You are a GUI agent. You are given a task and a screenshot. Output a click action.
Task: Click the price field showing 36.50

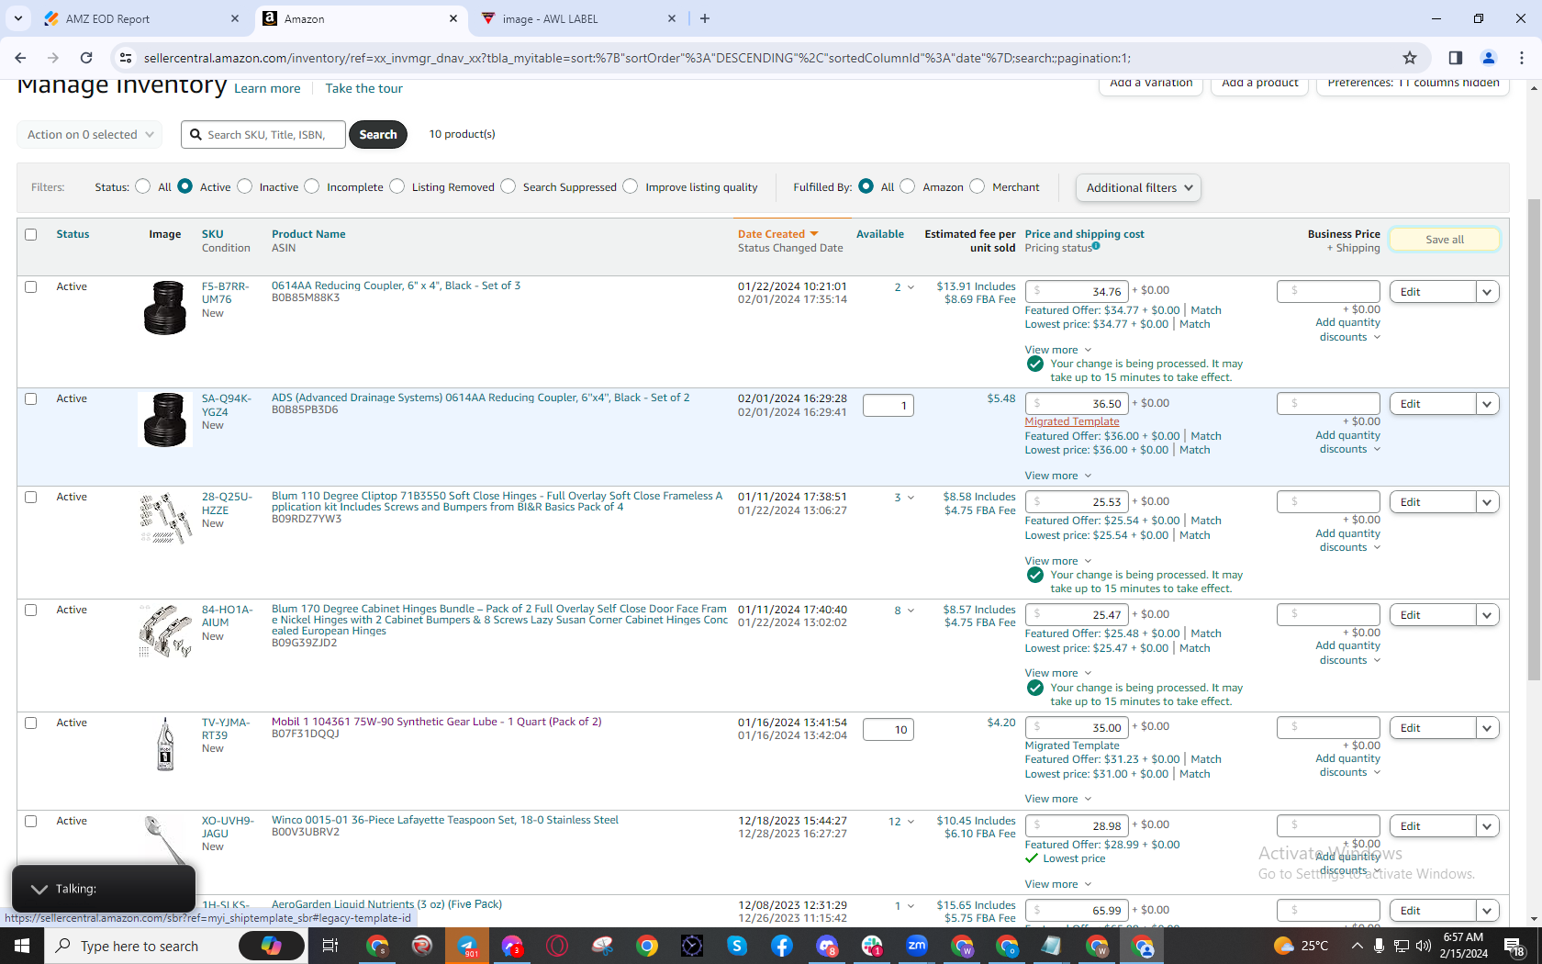pyautogui.click(x=1076, y=404)
